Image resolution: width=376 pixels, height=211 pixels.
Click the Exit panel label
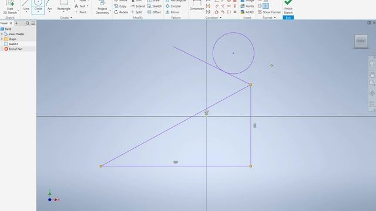288,18
